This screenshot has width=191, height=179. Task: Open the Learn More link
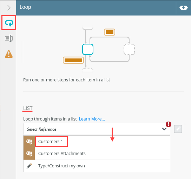click(92, 119)
